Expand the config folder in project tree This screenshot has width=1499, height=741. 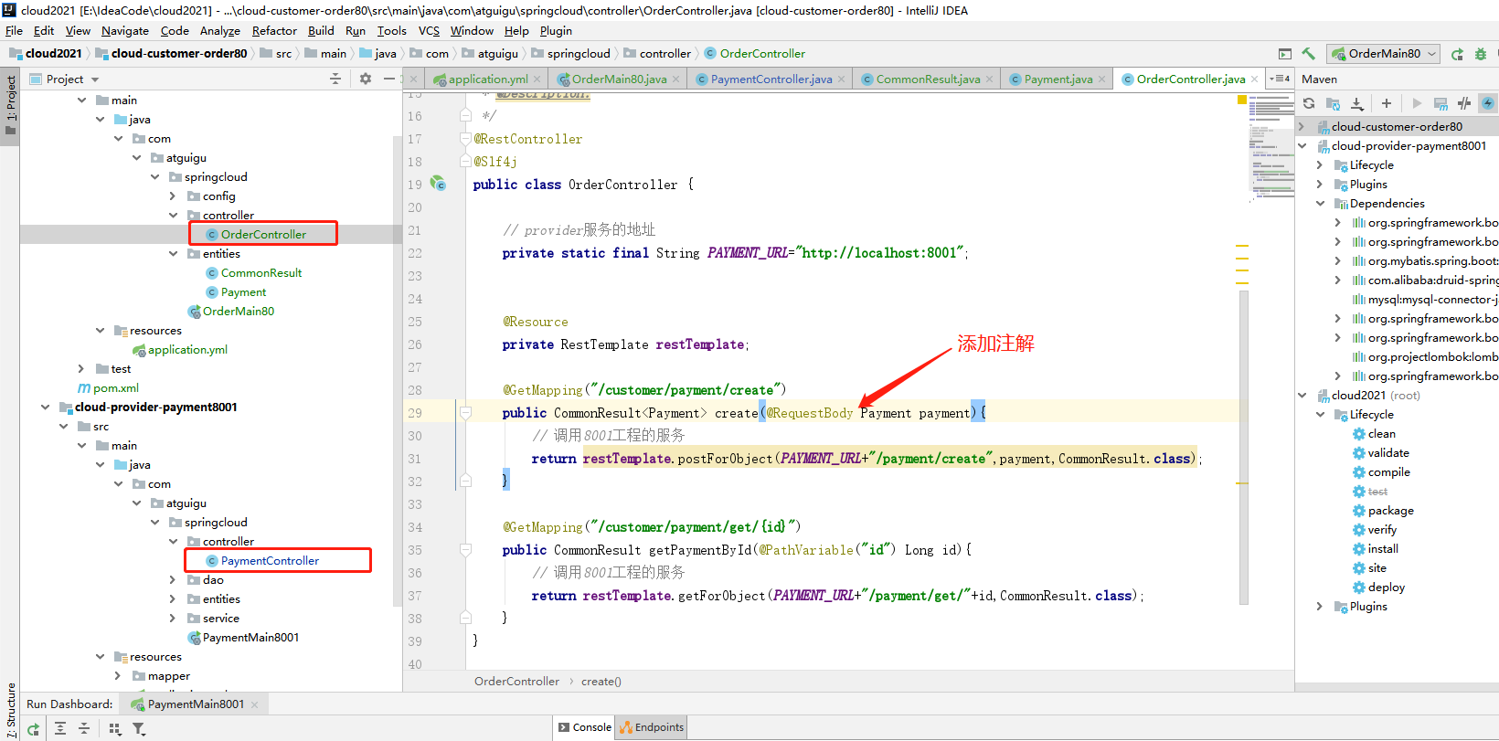(173, 196)
